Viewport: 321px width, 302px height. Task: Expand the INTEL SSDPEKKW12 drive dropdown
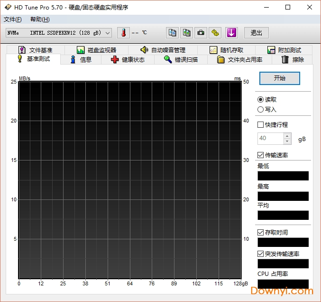[x=59, y=33]
